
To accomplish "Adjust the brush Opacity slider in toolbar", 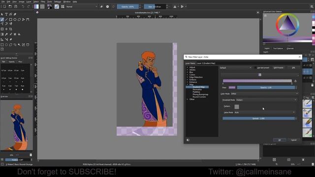I will 128,6.
